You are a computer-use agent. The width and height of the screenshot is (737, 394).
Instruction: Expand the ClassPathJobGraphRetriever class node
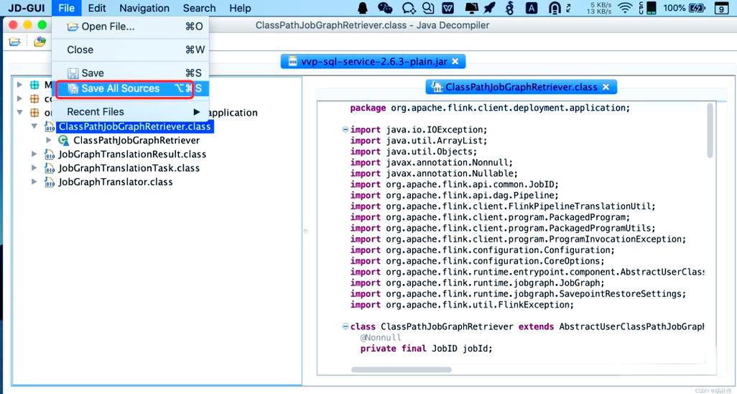(48, 140)
